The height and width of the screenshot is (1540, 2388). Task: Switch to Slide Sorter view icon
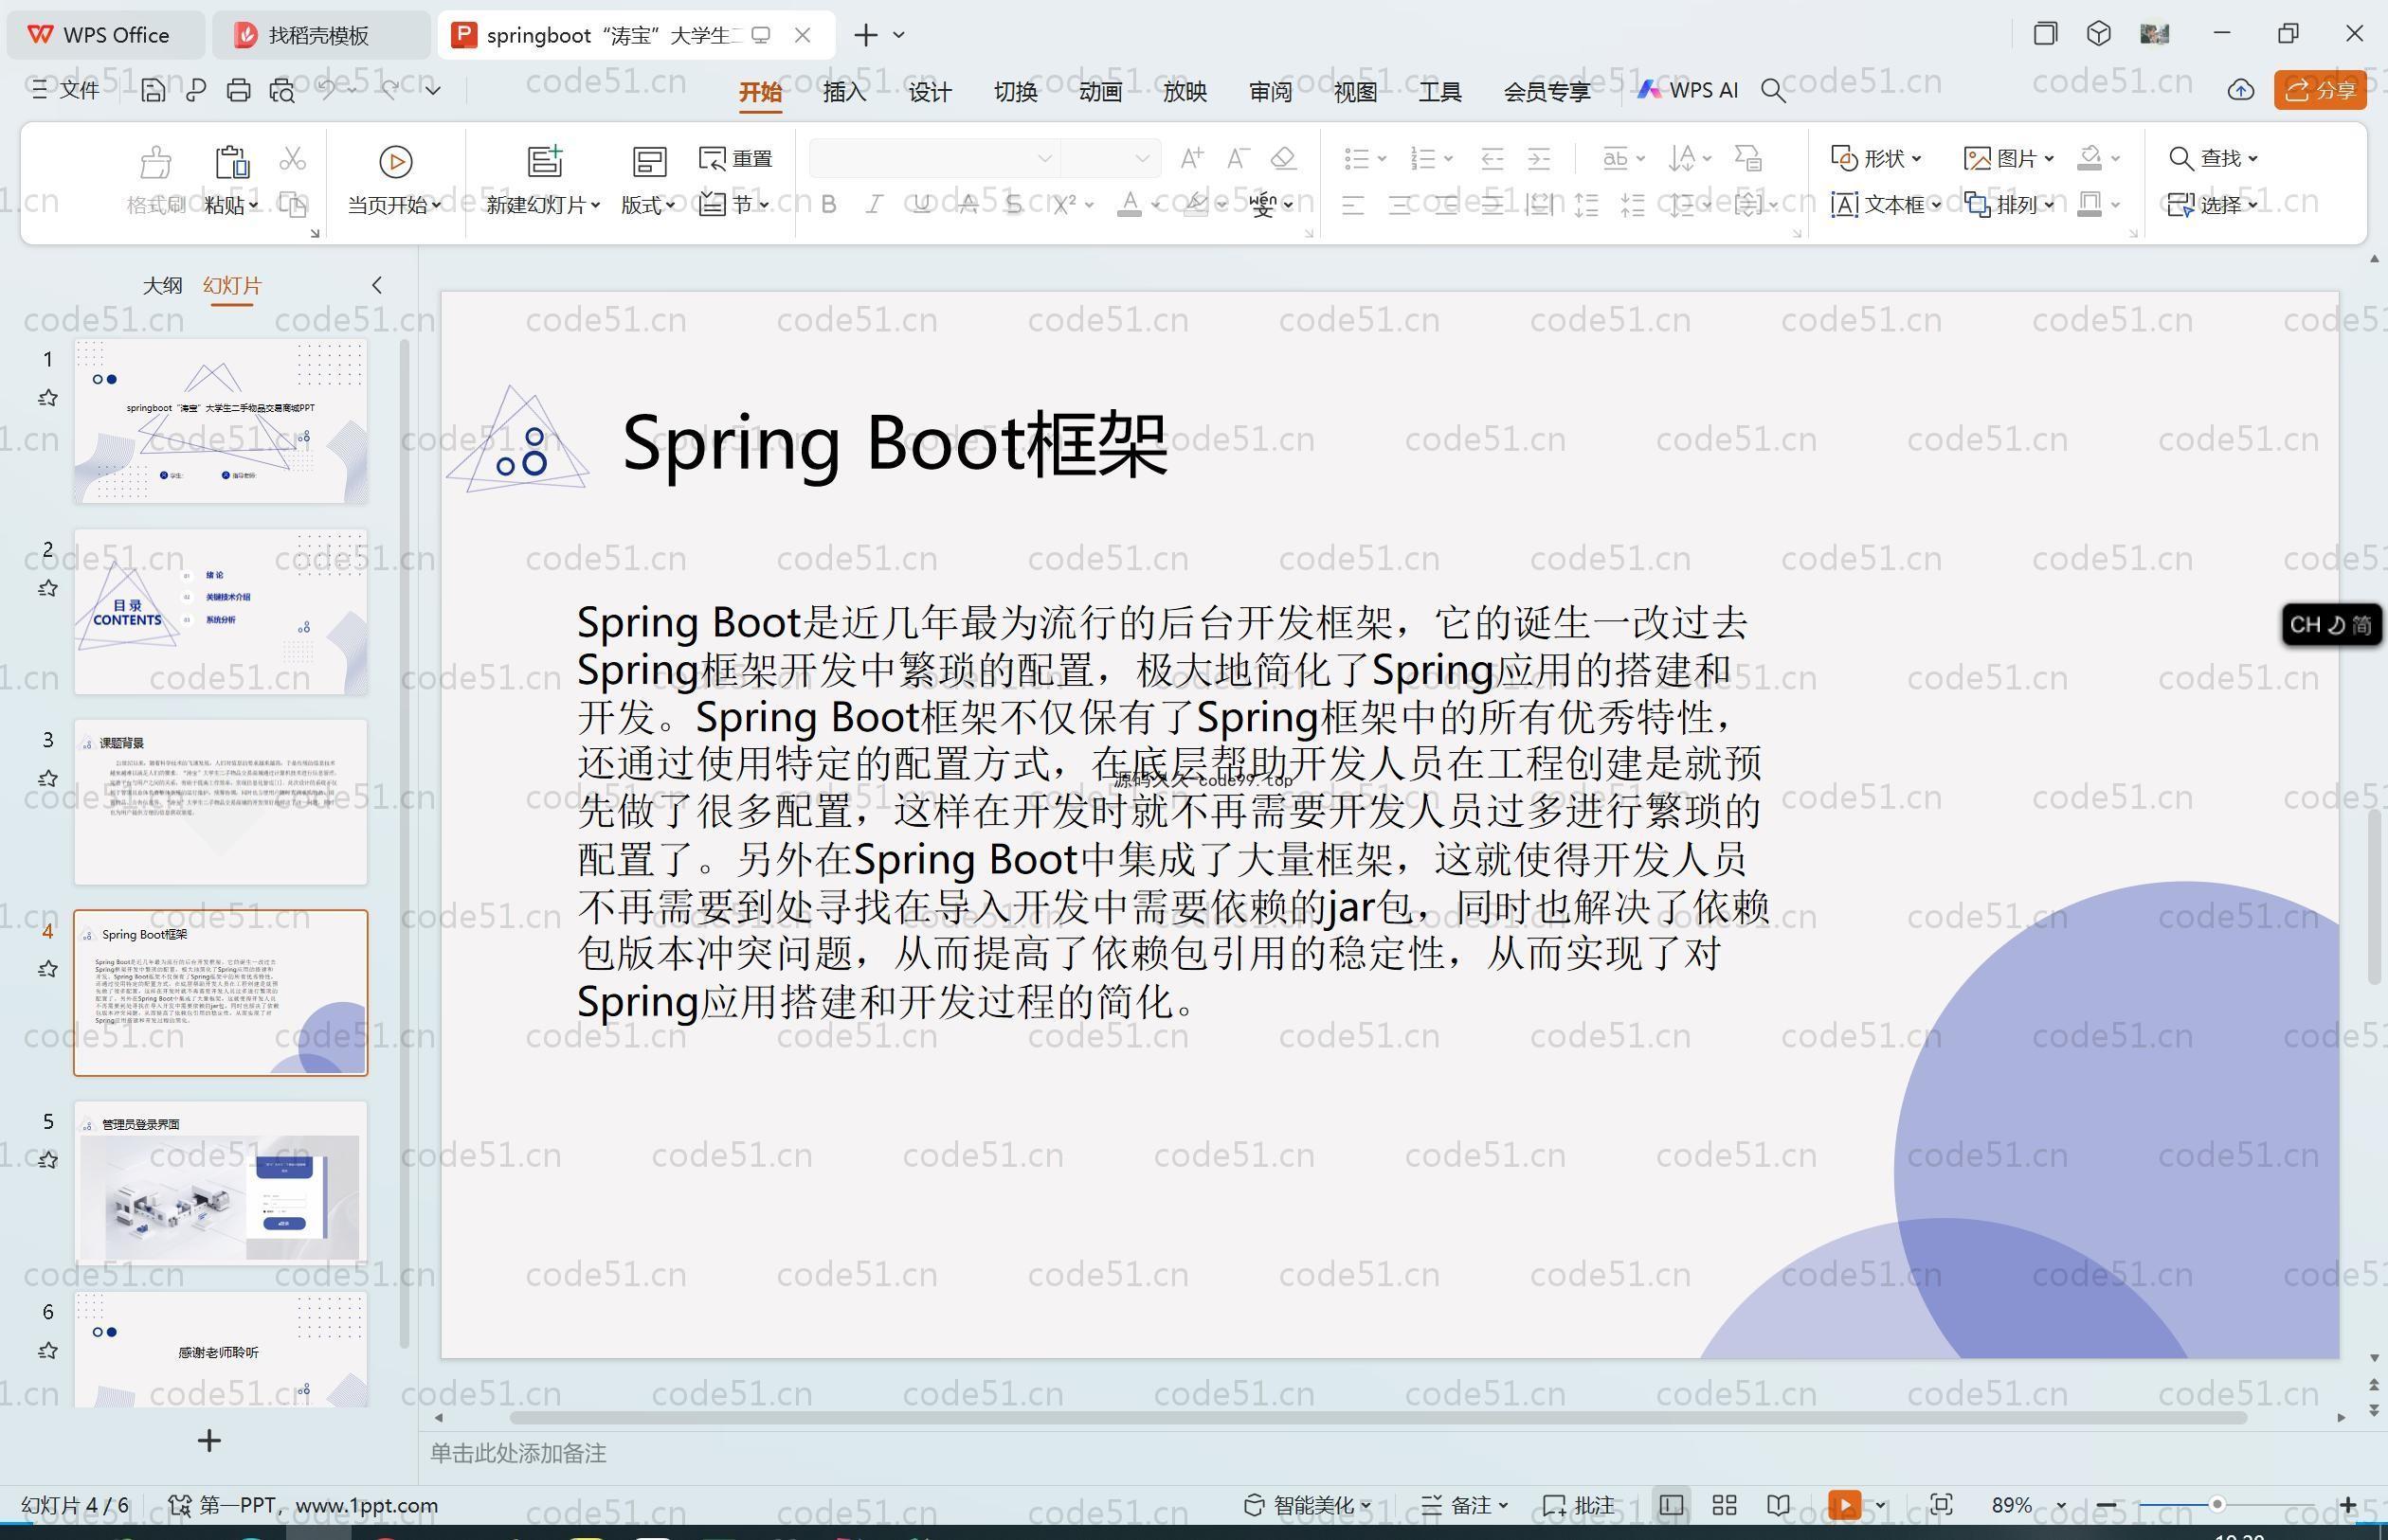click(1725, 1505)
